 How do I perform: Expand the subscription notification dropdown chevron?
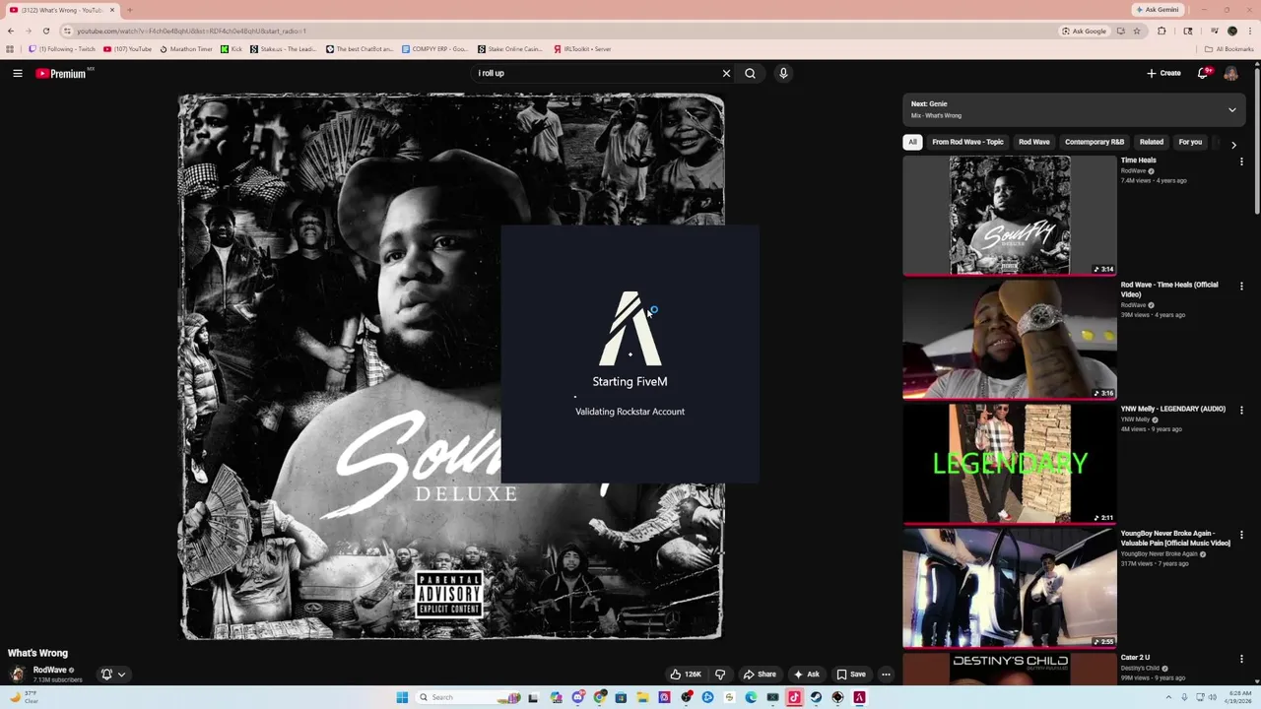coord(121,675)
